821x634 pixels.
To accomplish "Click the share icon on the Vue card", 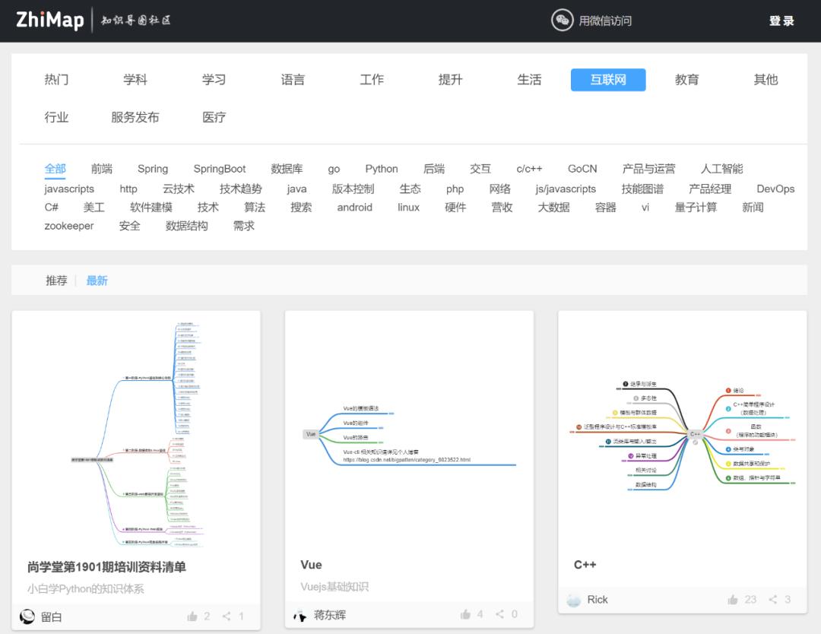I will pos(499,616).
